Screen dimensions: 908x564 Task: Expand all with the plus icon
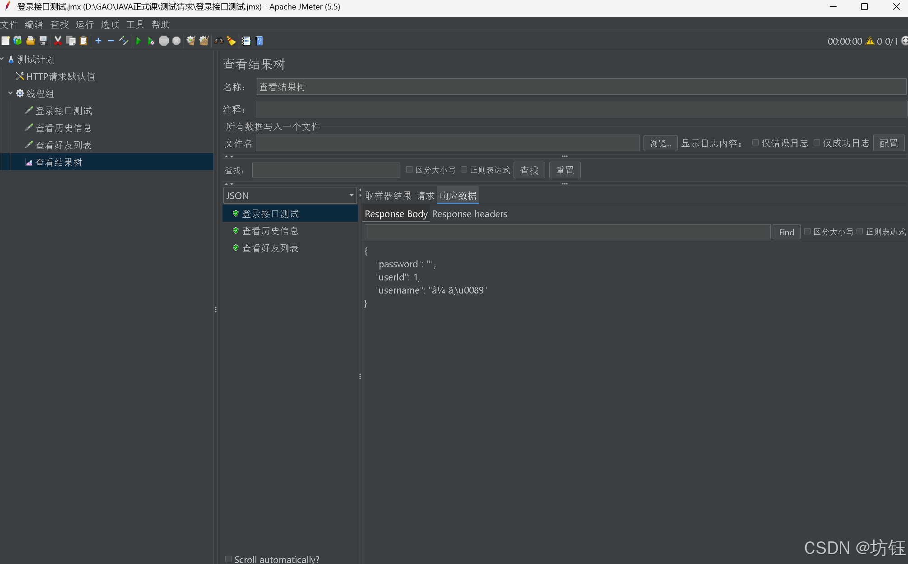click(98, 41)
